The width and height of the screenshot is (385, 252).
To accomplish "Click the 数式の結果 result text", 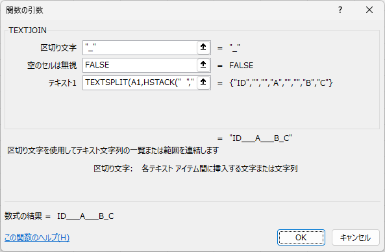I will [x=59, y=216].
